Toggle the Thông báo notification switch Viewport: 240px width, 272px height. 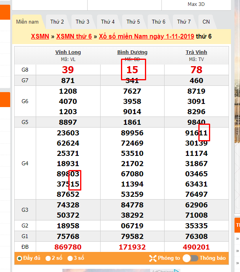coord(191,258)
